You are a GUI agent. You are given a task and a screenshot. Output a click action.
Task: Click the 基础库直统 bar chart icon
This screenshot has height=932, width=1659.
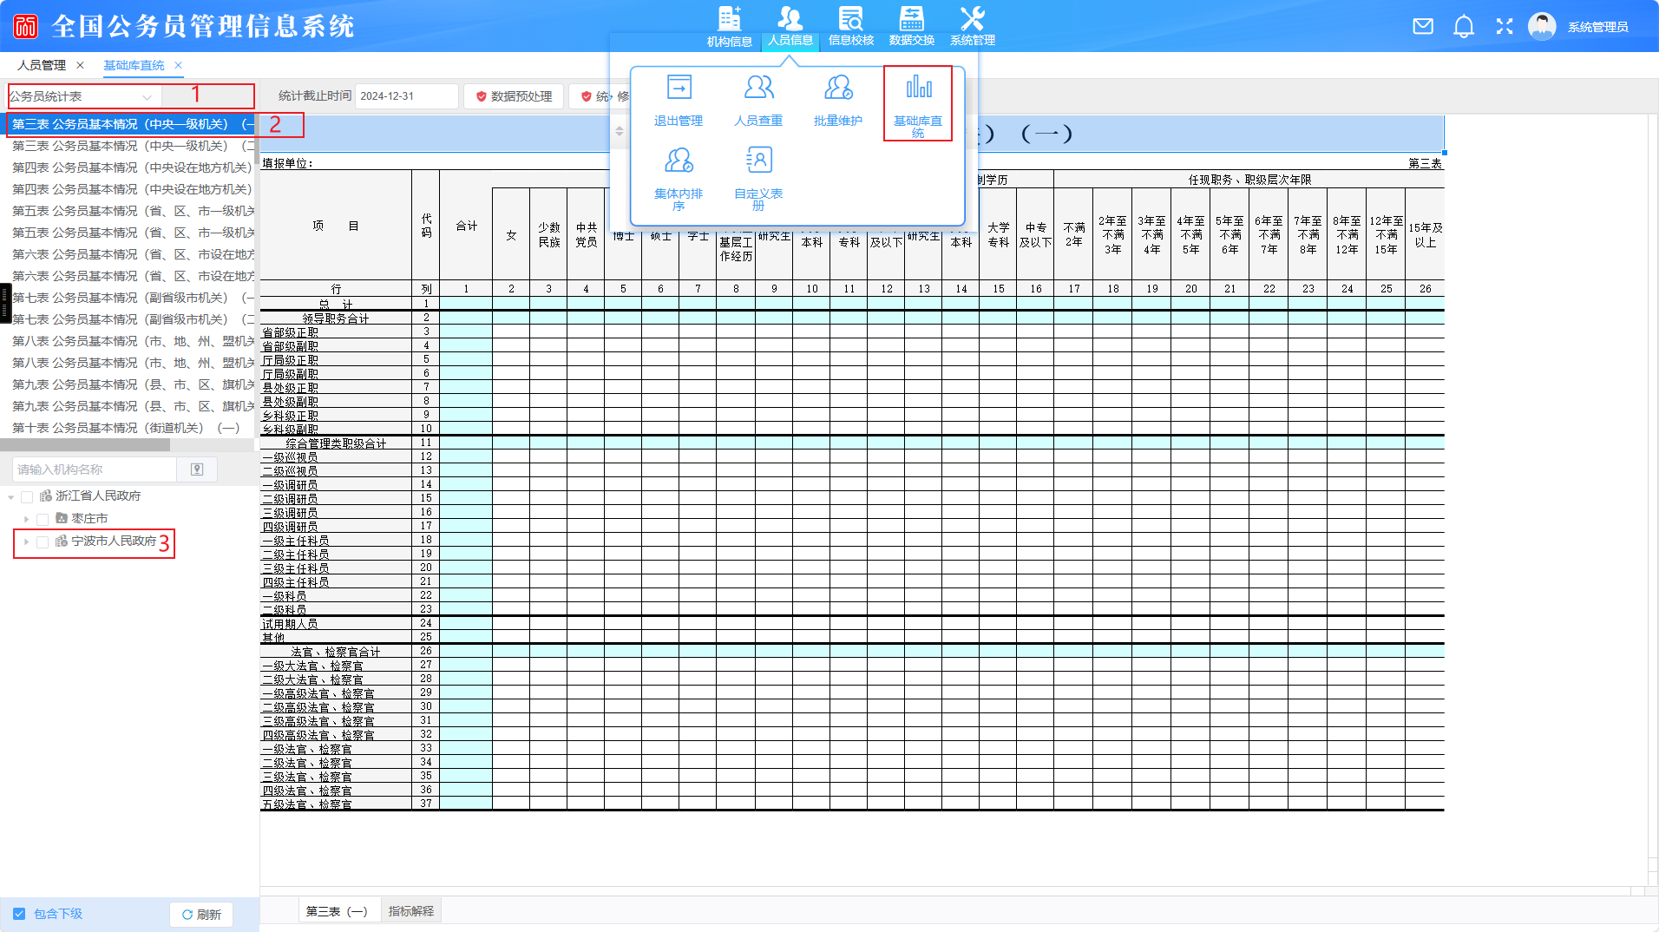pos(918,88)
